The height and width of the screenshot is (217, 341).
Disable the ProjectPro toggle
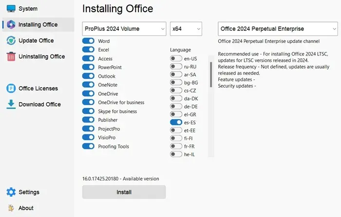coord(88,128)
